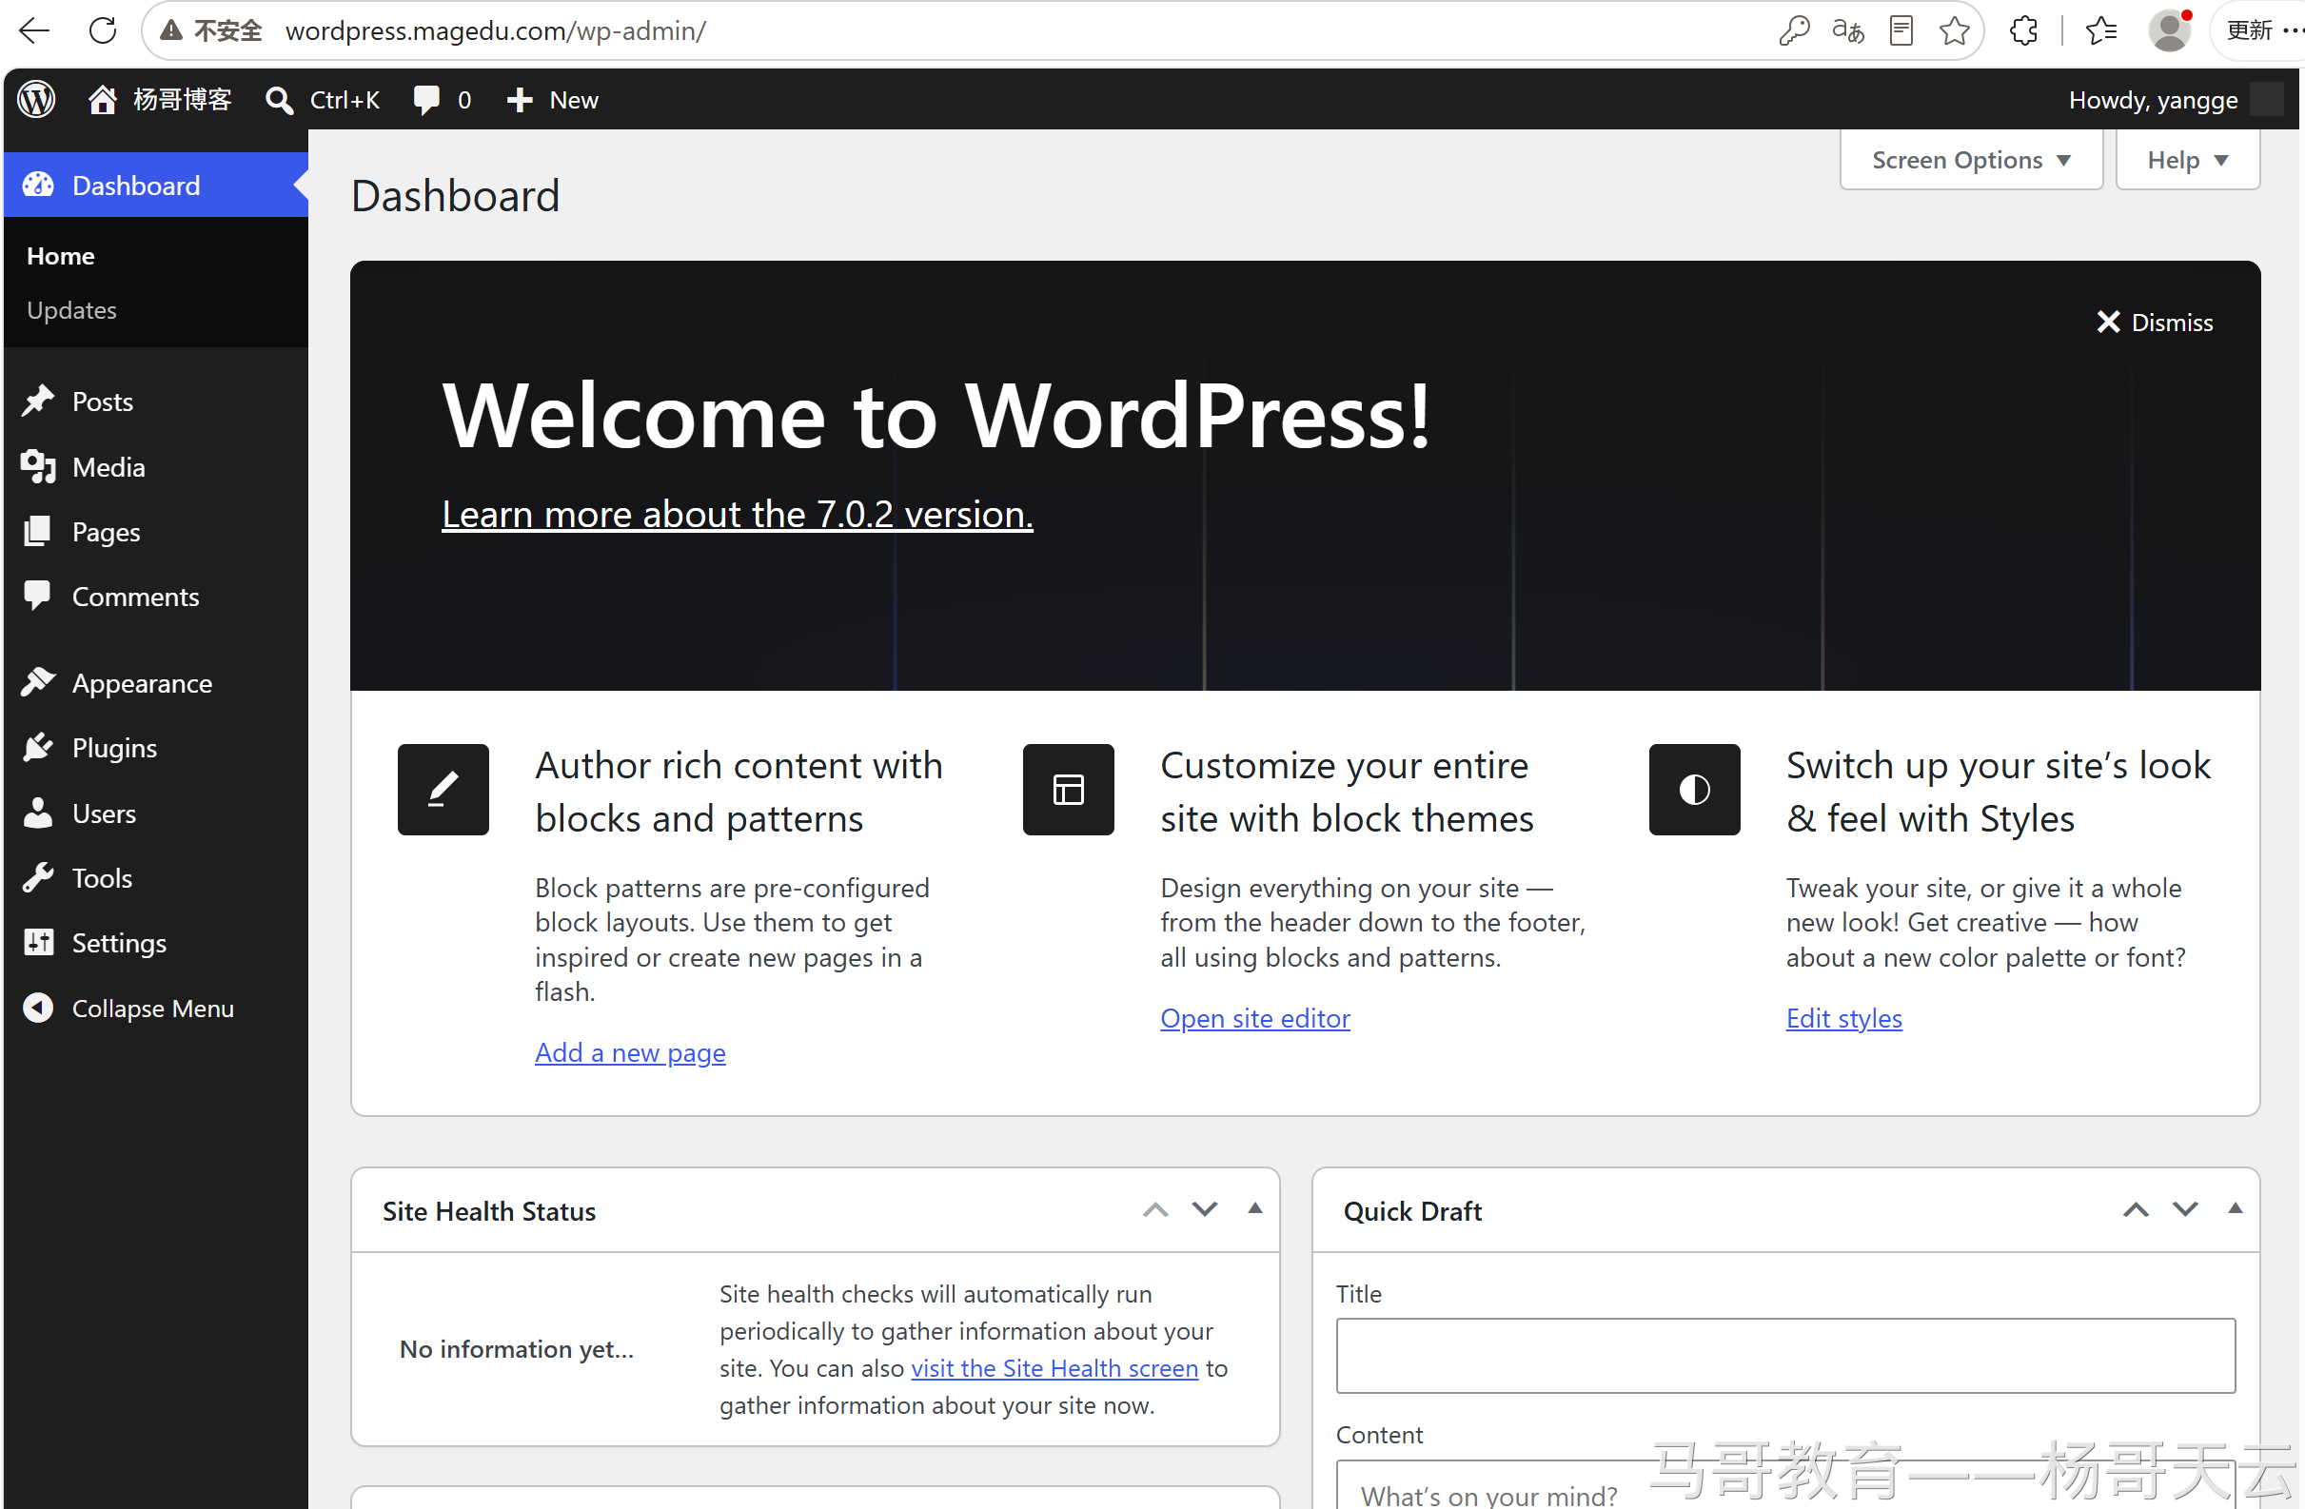Move Quick Draft box down

(2185, 1209)
